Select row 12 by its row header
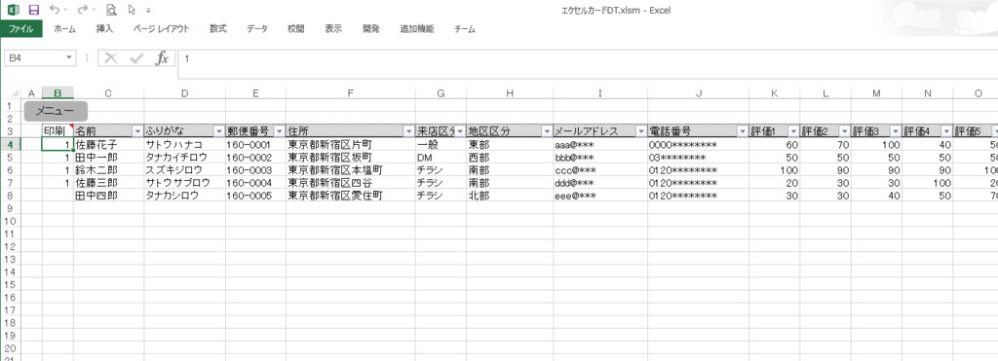 click(10, 246)
